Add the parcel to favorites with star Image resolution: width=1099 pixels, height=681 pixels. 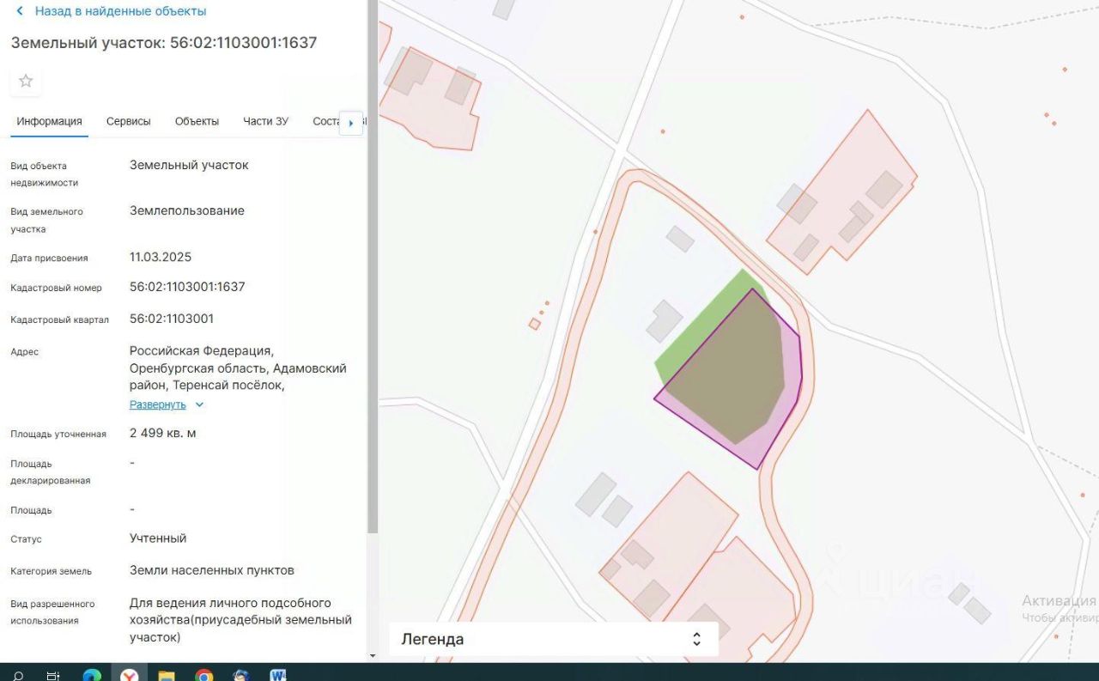[26, 81]
